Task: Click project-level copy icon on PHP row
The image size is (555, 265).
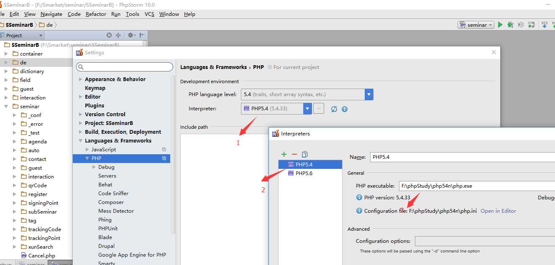Action: coord(164,158)
